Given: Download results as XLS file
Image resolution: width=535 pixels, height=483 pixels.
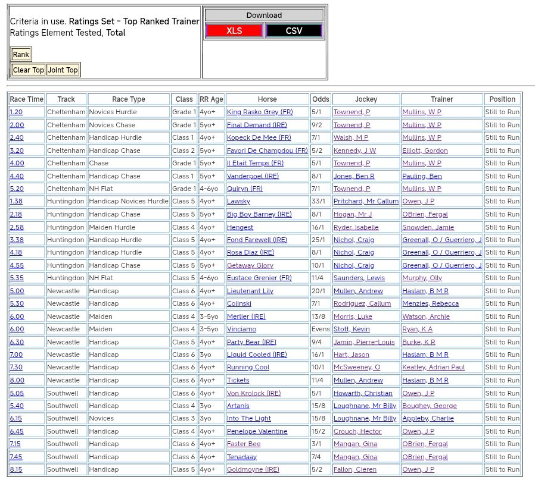Looking at the screenshot, I should click(x=234, y=31).
